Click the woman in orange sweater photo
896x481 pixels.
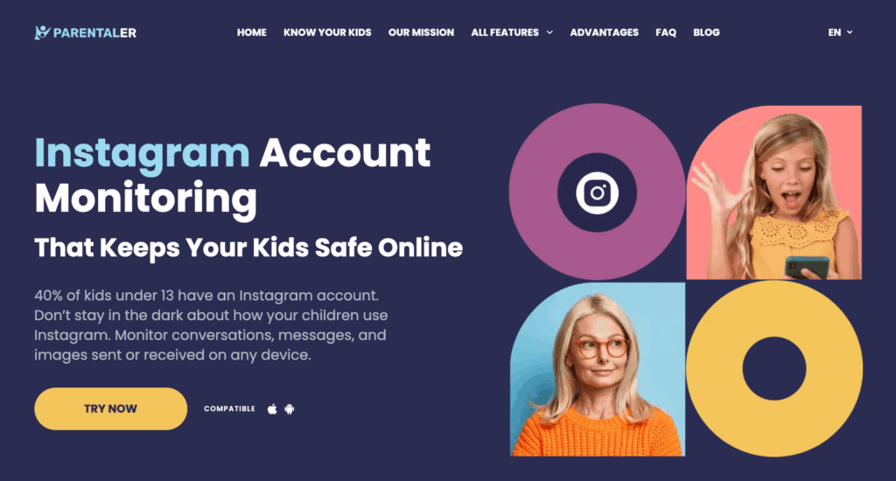(598, 370)
